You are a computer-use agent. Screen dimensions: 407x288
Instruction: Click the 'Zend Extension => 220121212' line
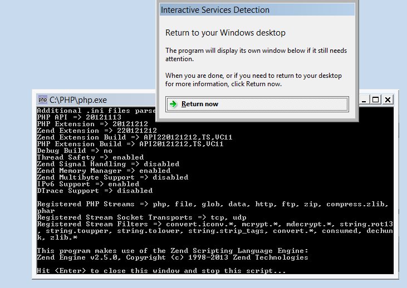coord(97,131)
